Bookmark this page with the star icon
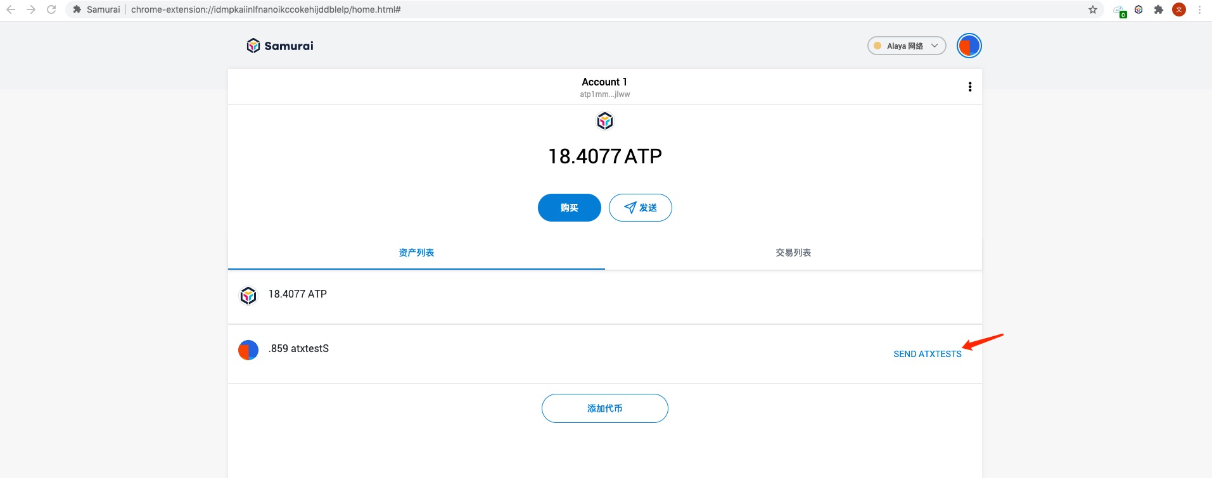The image size is (1212, 478). click(x=1093, y=9)
